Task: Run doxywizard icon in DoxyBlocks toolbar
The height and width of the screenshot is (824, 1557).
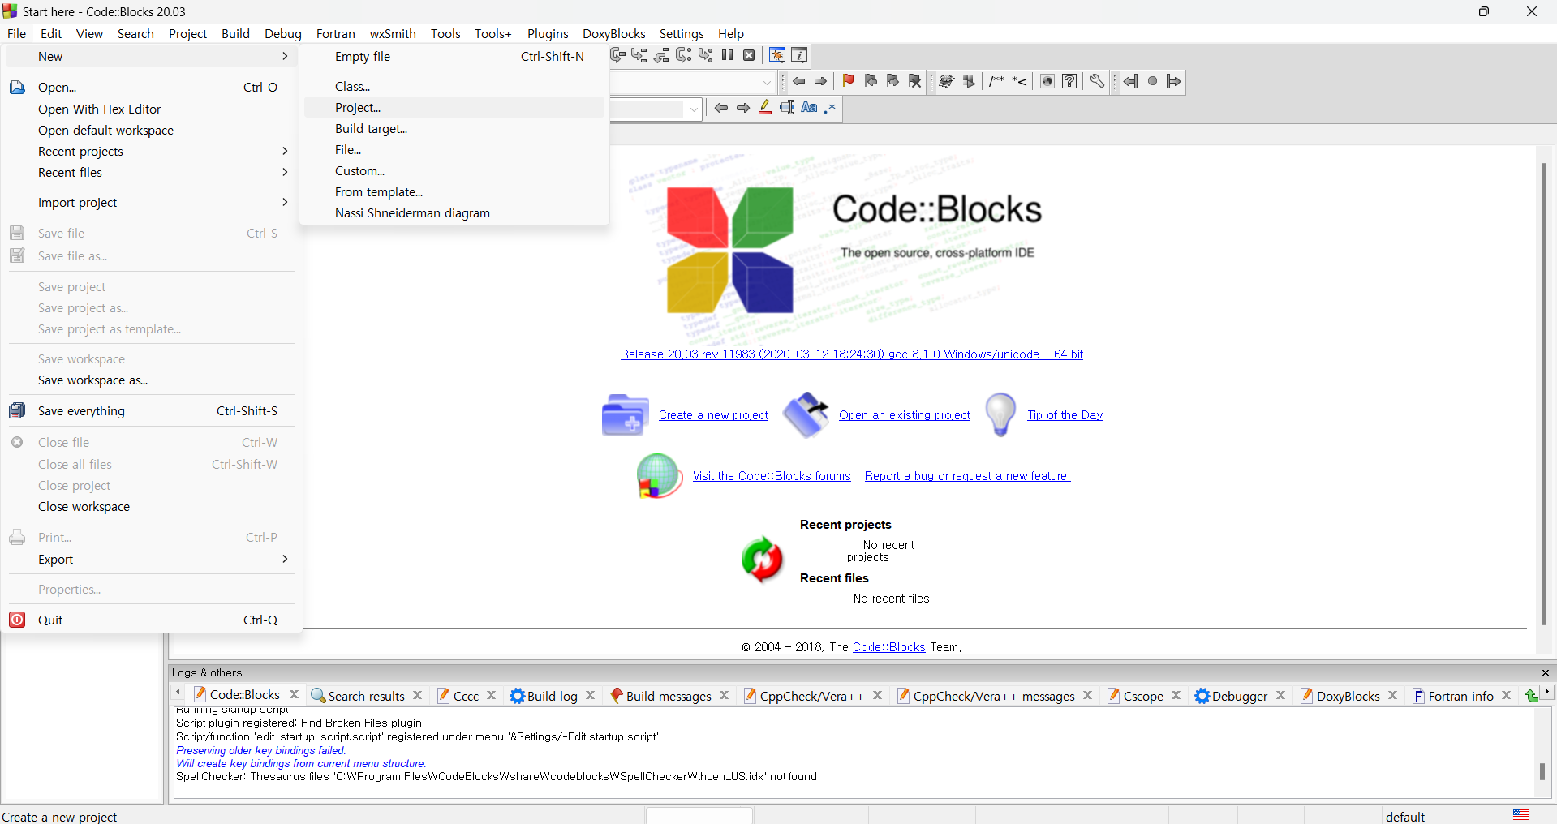Action: [x=946, y=81]
